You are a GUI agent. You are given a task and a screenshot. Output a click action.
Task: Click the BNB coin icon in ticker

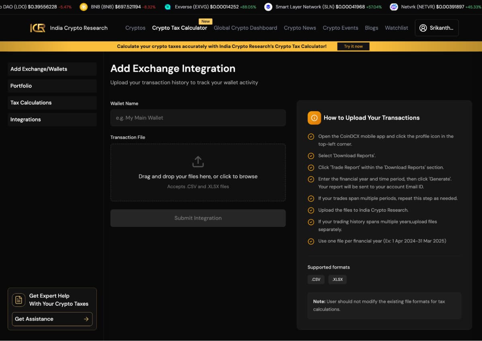pyautogui.click(x=84, y=7)
